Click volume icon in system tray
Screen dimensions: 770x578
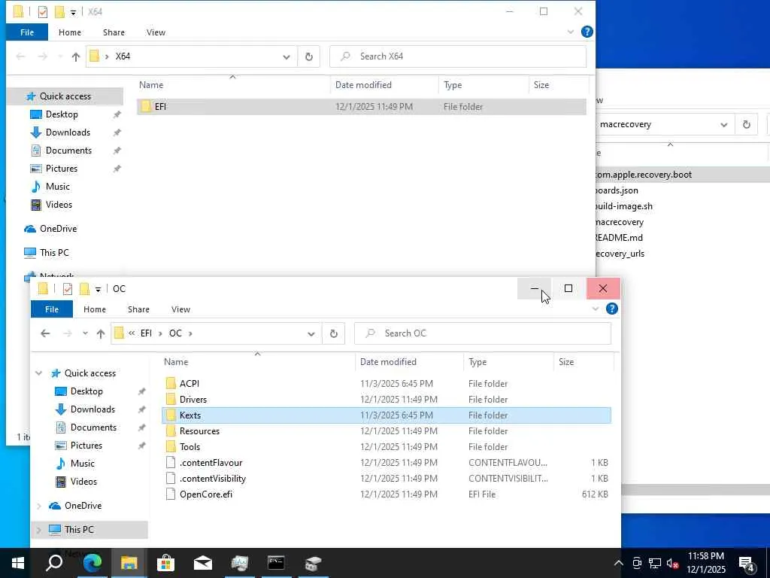[x=672, y=563]
